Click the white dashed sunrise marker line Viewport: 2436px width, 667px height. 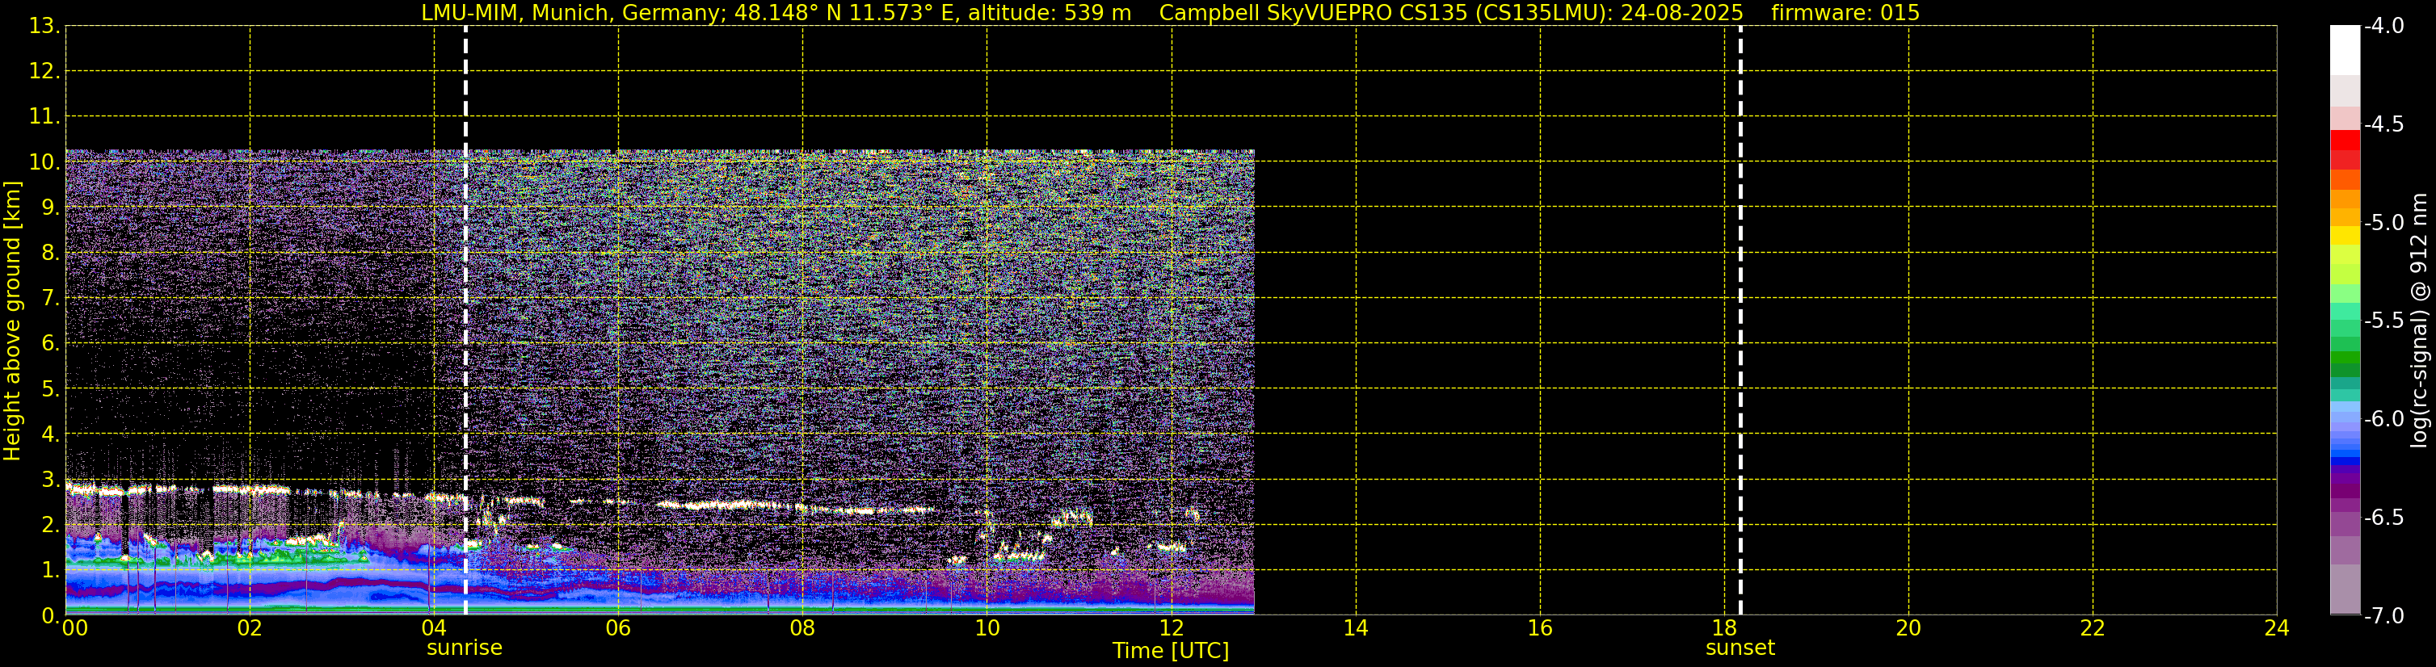pos(465,321)
